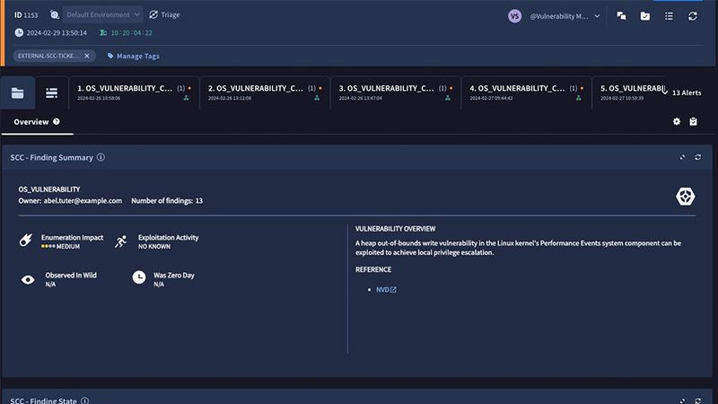Viewport: 718px width, 404px height.
Task: Click the SCC - Finding Summary info icon
Action: [101, 157]
